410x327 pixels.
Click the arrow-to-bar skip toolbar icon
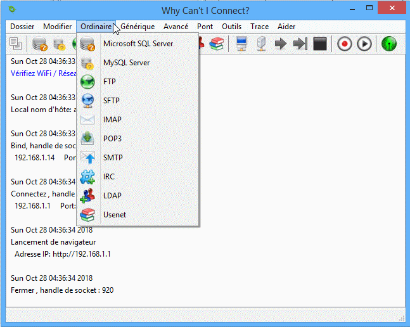300,44
